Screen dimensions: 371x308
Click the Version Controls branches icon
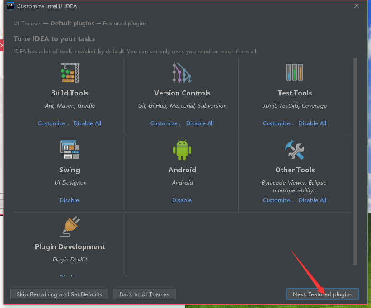[182, 73]
